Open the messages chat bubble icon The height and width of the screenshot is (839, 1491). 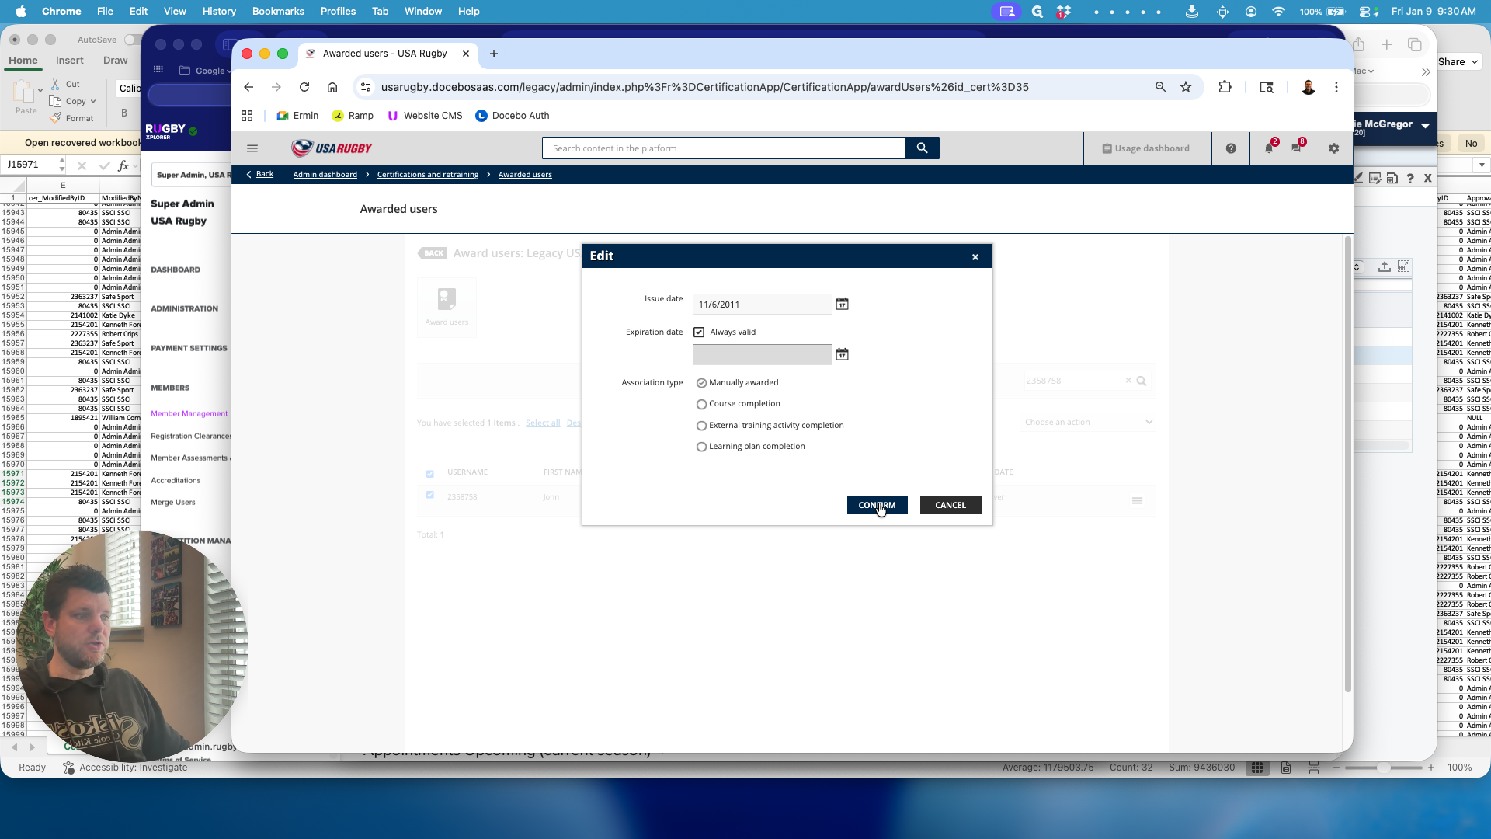(1296, 148)
